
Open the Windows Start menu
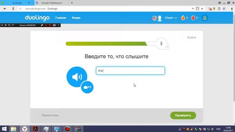[4, 129]
